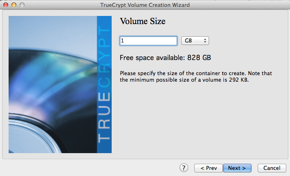The image size is (290, 176).
Task: Go to the next wizard step
Action: [237, 168]
